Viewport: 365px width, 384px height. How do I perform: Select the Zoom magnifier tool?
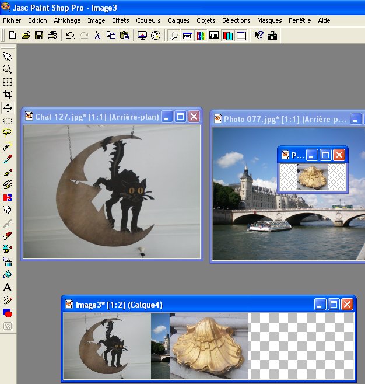tap(8, 69)
